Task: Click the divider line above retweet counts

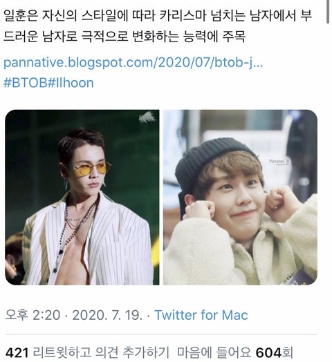Action: (161, 334)
